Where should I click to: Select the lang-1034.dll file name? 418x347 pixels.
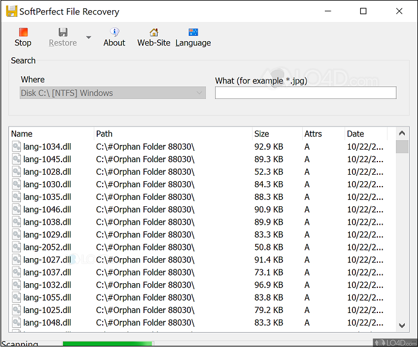47,147
